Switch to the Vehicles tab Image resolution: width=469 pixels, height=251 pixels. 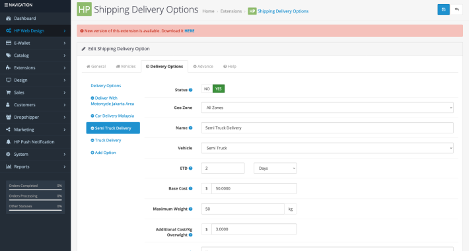126,67
